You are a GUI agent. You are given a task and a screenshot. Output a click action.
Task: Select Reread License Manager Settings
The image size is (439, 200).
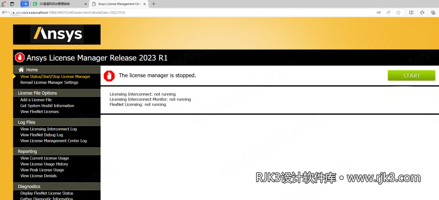pyautogui.click(x=49, y=82)
